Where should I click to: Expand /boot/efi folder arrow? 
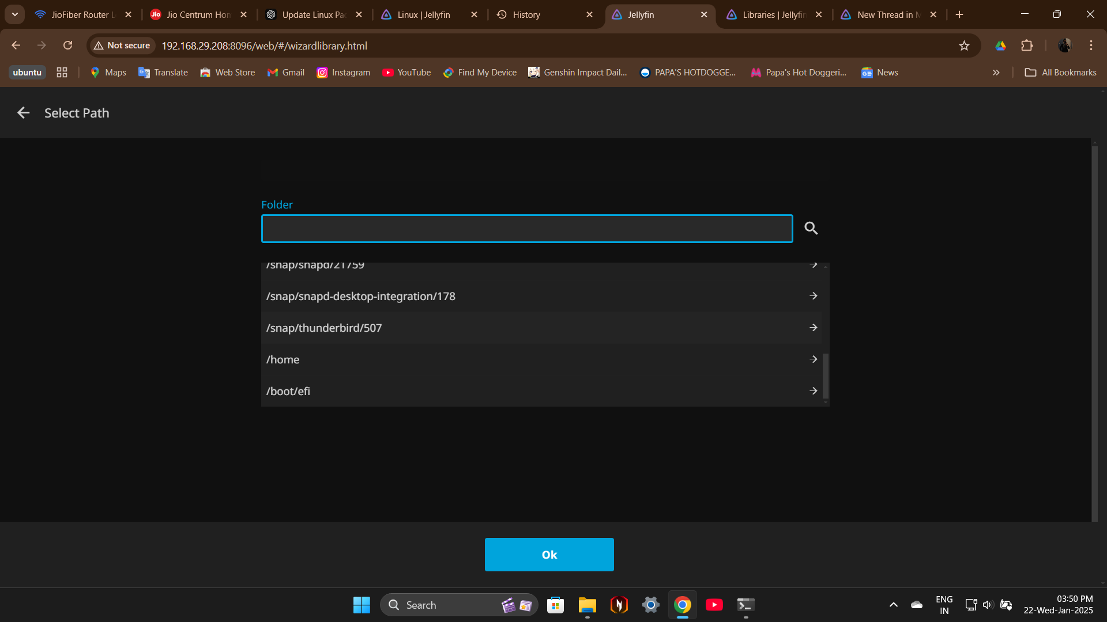(x=813, y=391)
